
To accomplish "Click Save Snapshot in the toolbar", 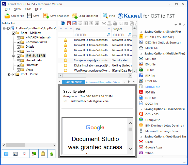I will point(56,16).
